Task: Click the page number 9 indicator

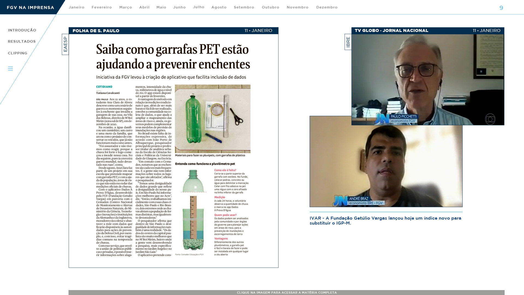Action: click(501, 8)
